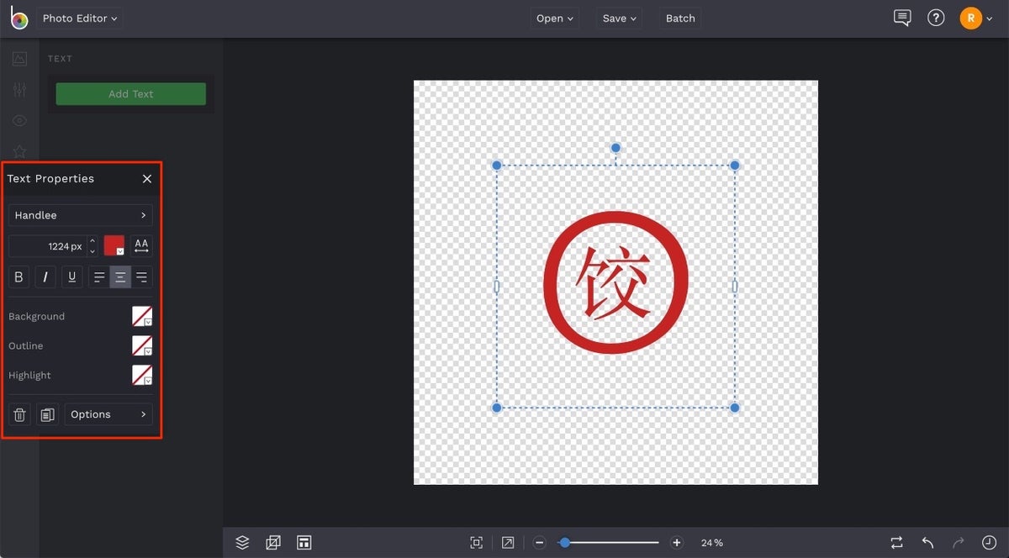Image resolution: width=1009 pixels, height=558 pixels.
Task: Open the Adjustments panel with the sliders icon
Action: (x=21, y=89)
